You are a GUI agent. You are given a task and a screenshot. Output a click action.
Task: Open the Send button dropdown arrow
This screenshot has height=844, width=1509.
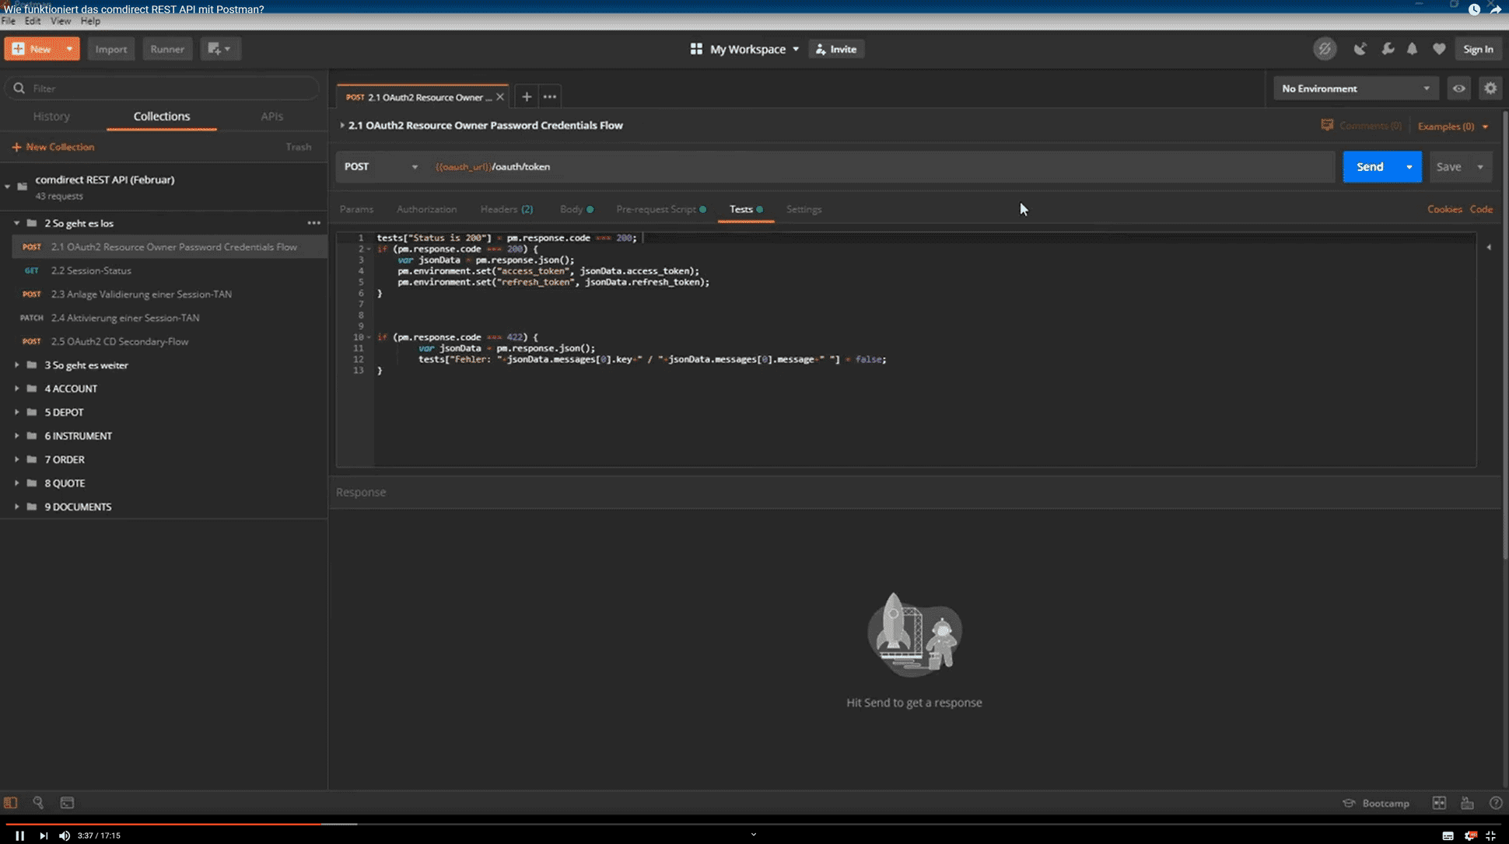point(1409,166)
